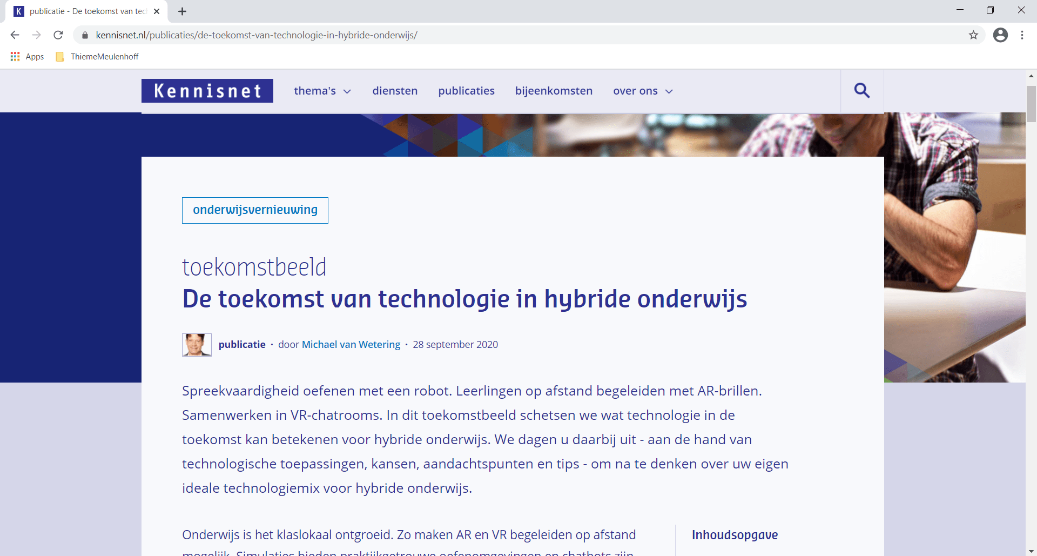Open the Chrome three-dot menu
The width and height of the screenshot is (1037, 556).
(x=1022, y=35)
